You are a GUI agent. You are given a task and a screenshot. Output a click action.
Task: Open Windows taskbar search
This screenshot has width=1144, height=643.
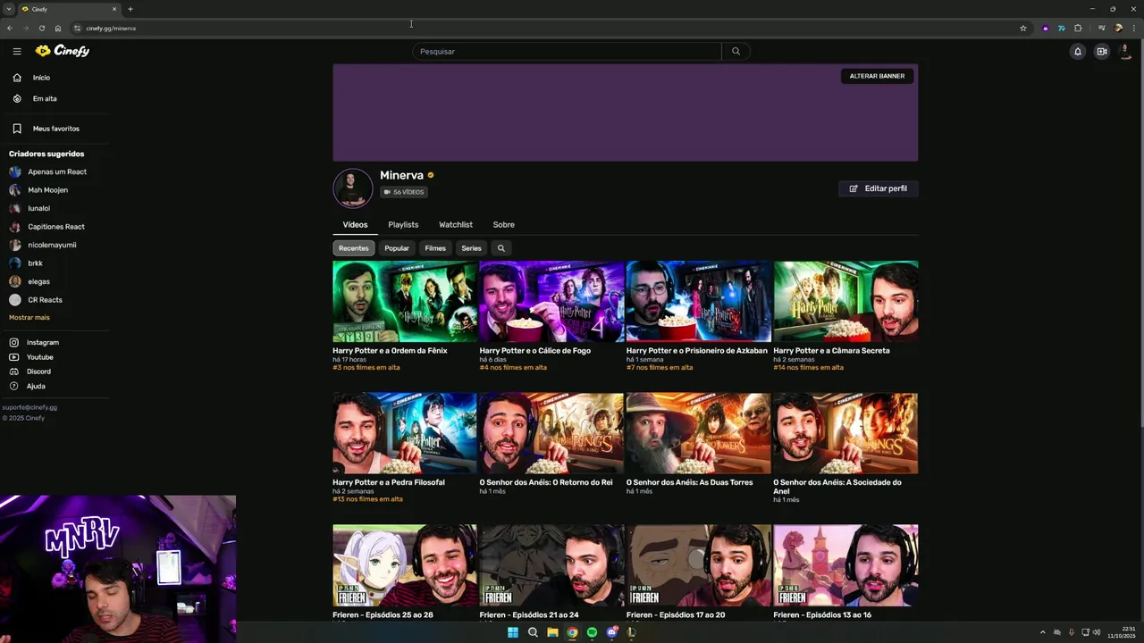(533, 632)
